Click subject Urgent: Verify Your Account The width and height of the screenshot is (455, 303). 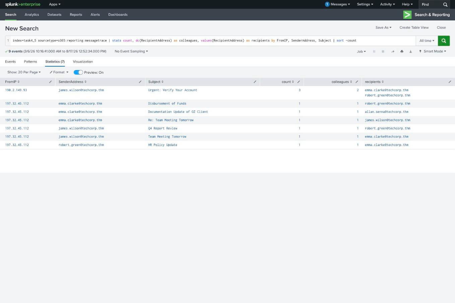(x=173, y=90)
